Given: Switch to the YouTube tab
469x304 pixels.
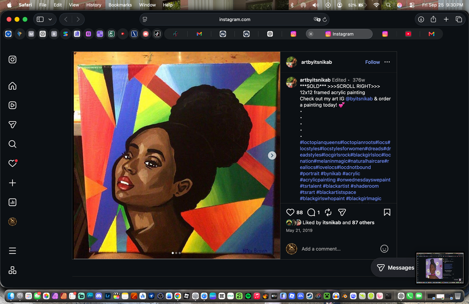Looking at the screenshot, I should point(408,34).
